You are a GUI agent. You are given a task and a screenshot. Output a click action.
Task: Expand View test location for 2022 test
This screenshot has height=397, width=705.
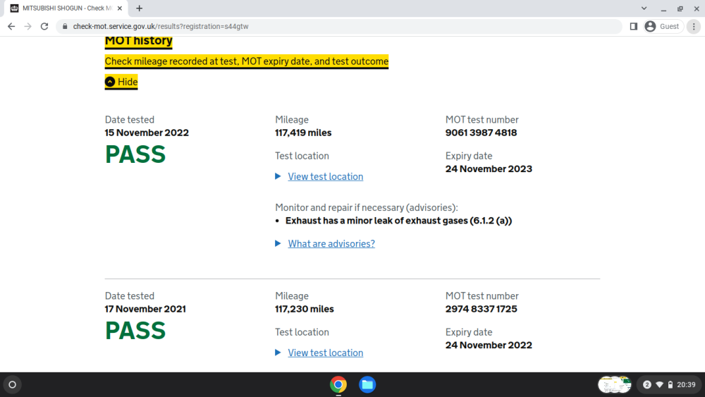[x=325, y=177]
